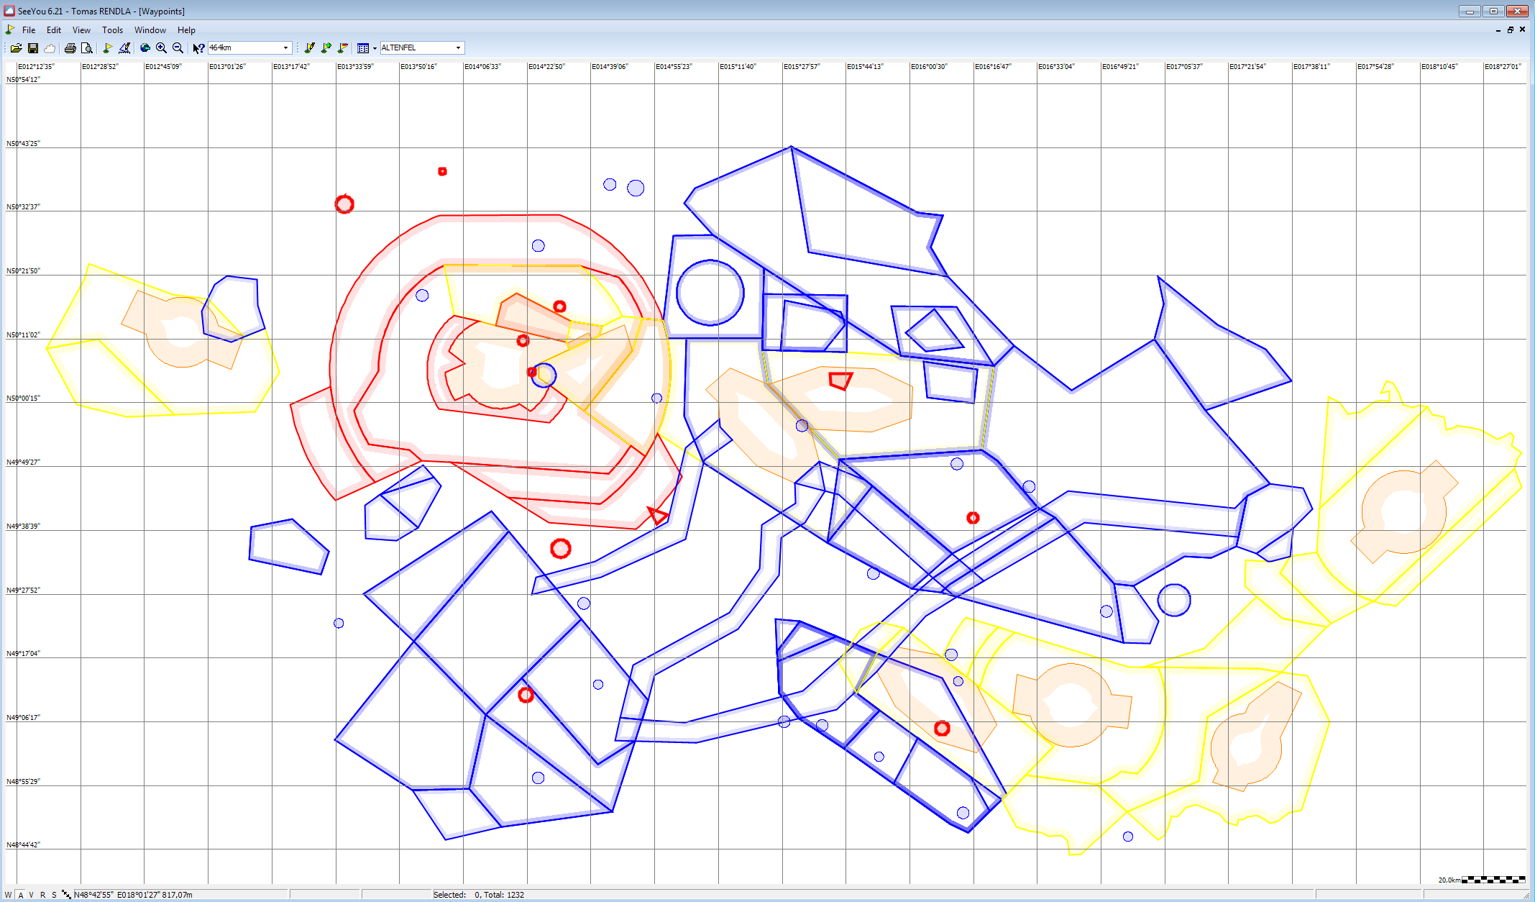This screenshot has height=902, width=1535.
Task: Toggle the A status bar button
Action: coord(21,895)
